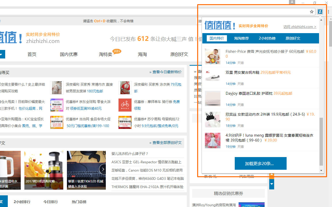Open ASICS 亚瑟士 GEL-Respector article
Viewport: 332px width, 207px height.
[146, 162]
